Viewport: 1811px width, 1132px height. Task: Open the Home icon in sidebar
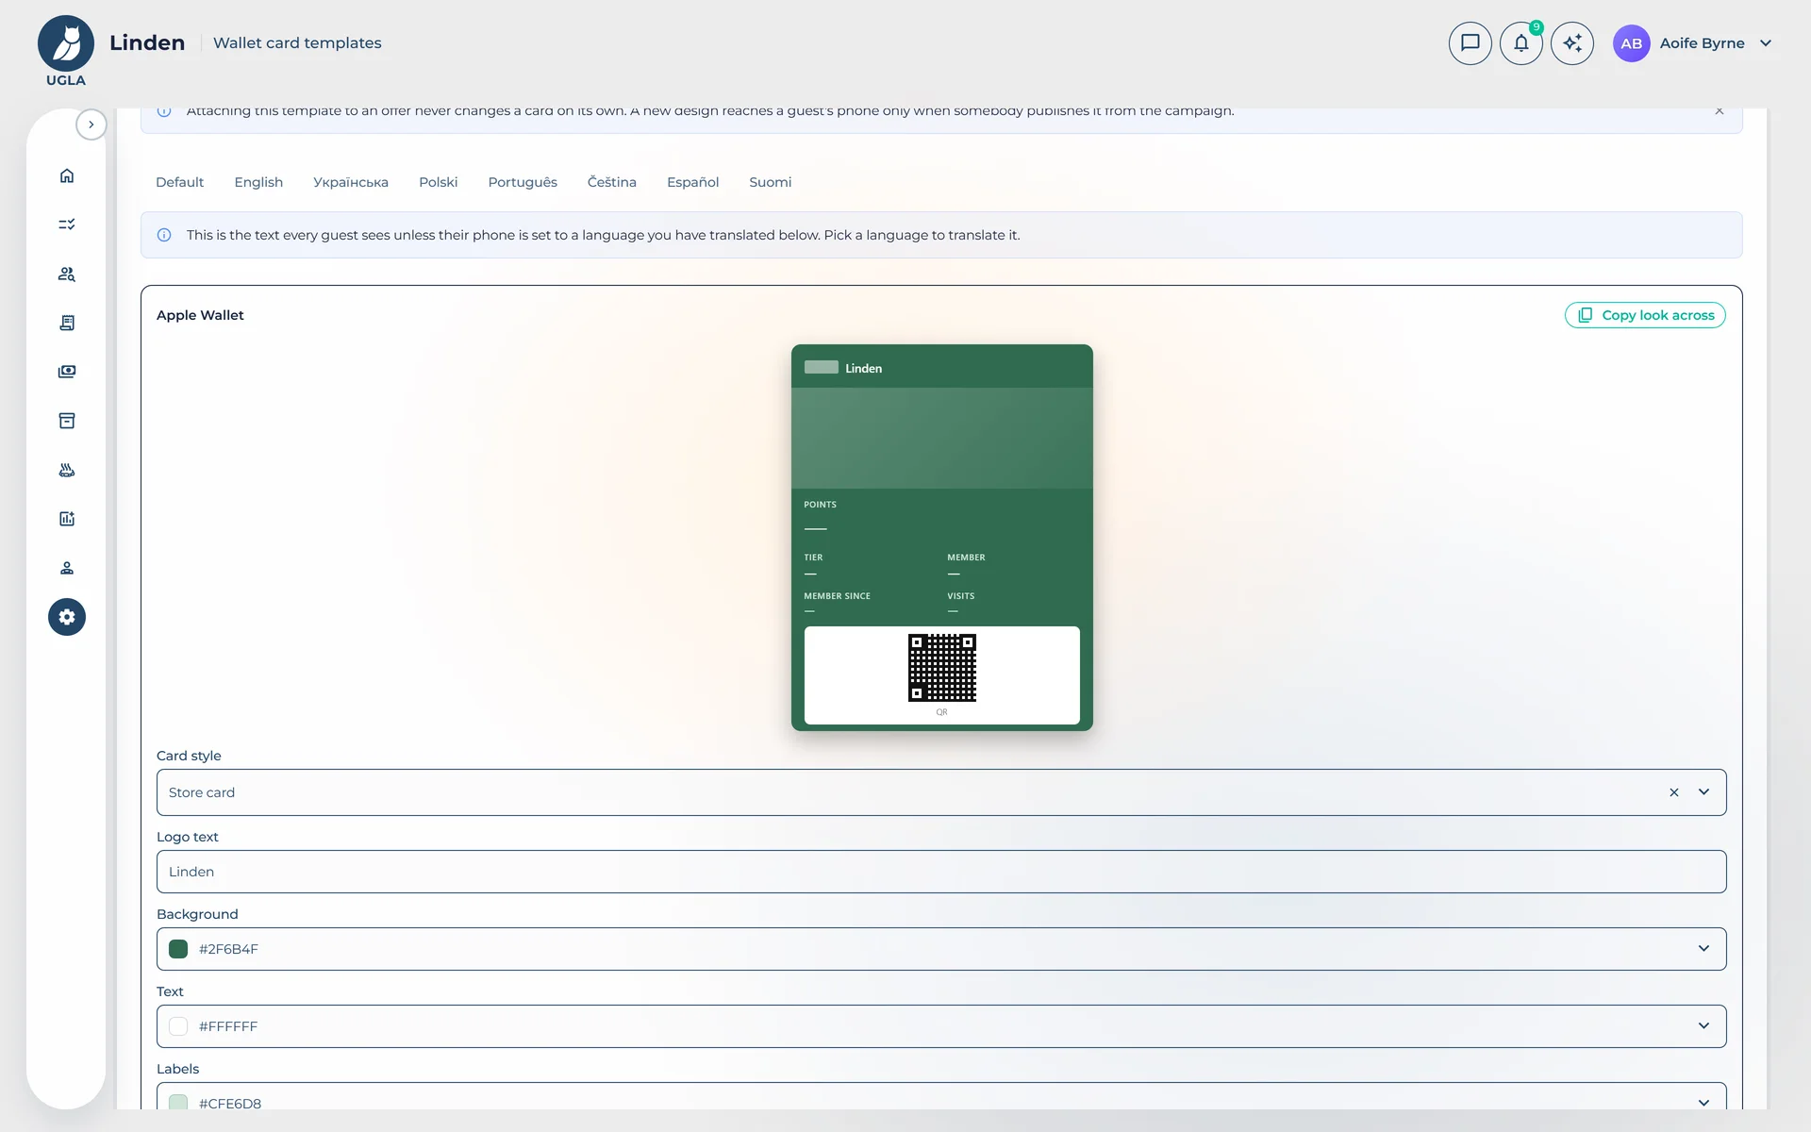(x=67, y=175)
